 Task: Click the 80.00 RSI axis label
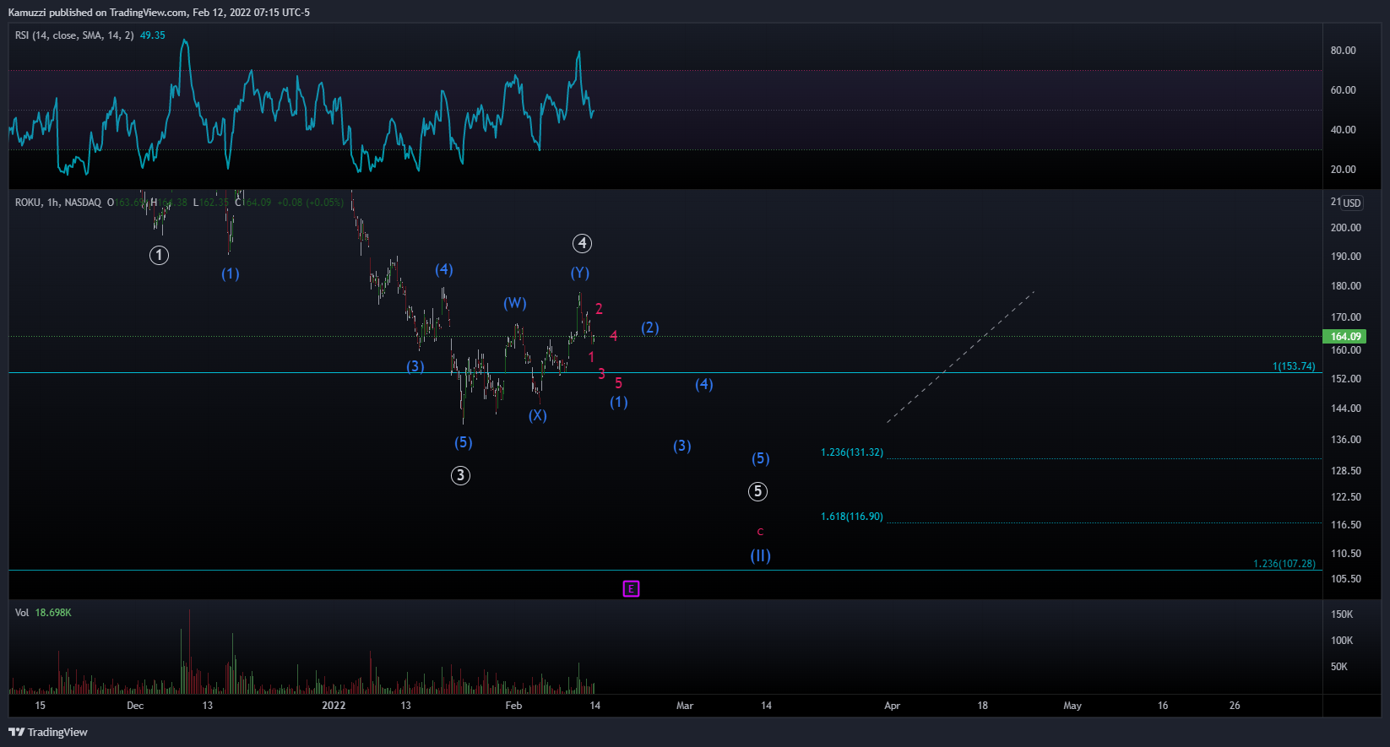pos(1343,51)
